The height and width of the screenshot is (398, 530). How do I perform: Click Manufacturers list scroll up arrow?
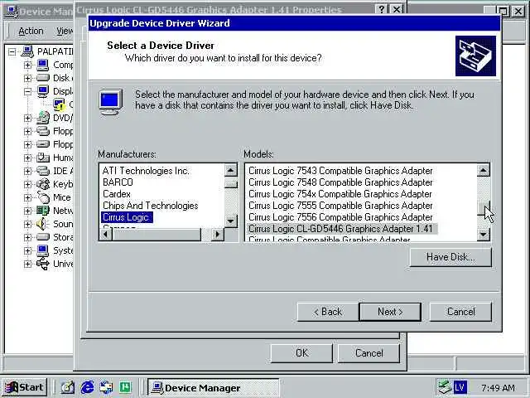231,170
